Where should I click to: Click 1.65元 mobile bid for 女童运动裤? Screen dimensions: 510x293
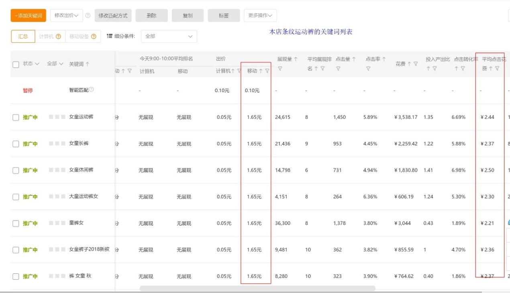pyautogui.click(x=254, y=117)
